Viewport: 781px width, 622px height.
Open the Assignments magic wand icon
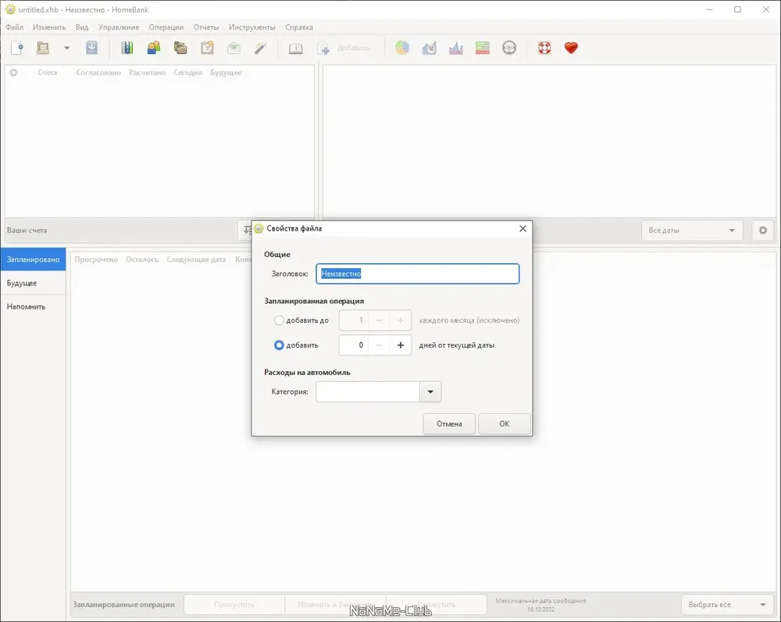pos(261,48)
